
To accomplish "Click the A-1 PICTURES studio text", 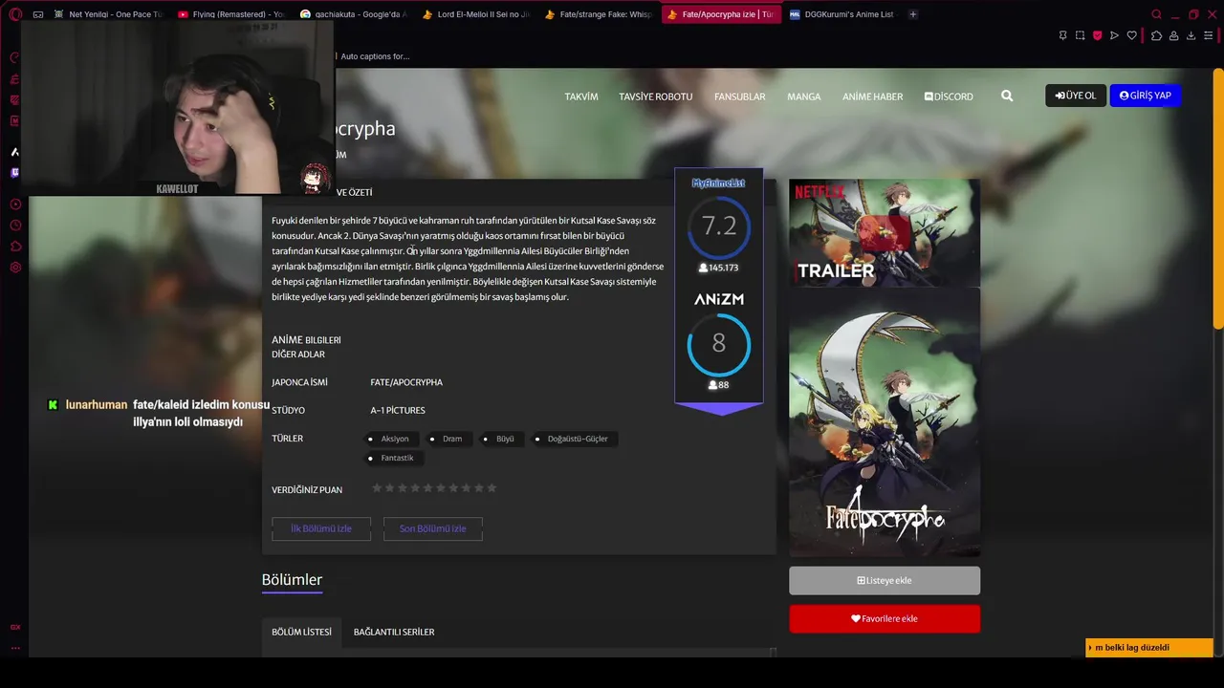I will tap(398, 410).
